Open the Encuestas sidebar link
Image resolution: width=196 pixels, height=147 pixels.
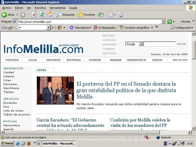coord(10,103)
